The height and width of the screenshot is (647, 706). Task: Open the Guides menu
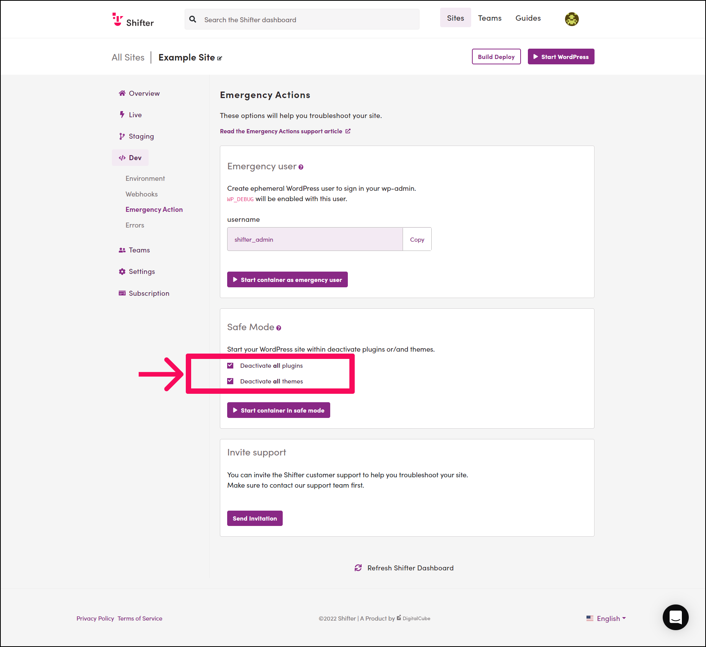[528, 18]
